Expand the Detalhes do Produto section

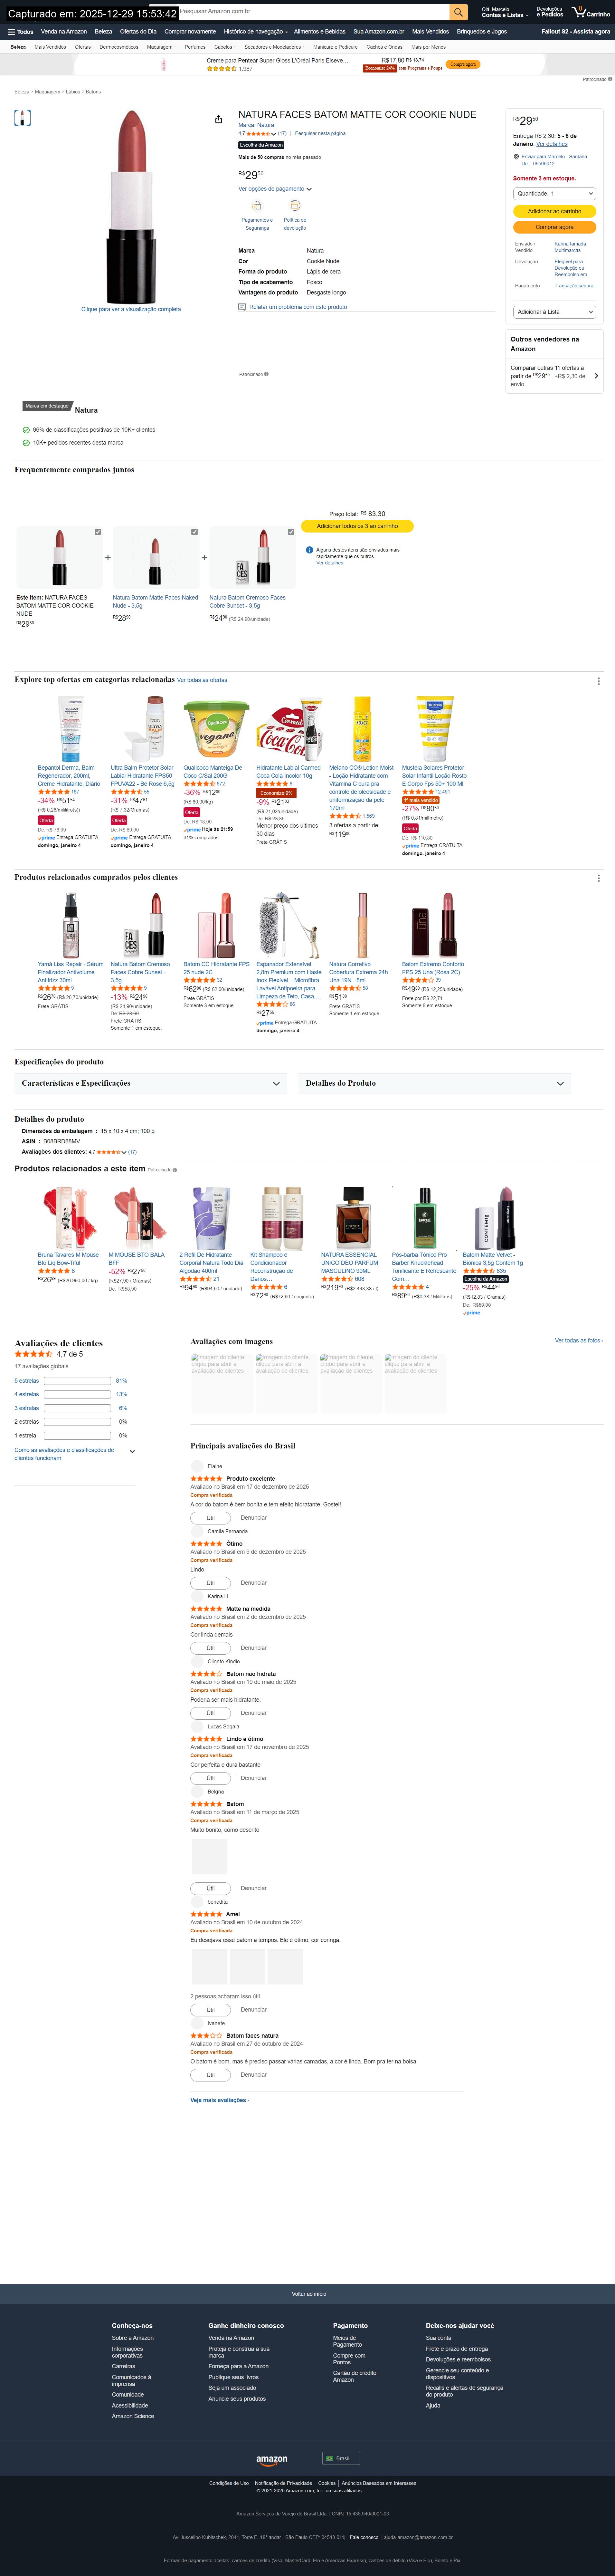[x=435, y=1083]
